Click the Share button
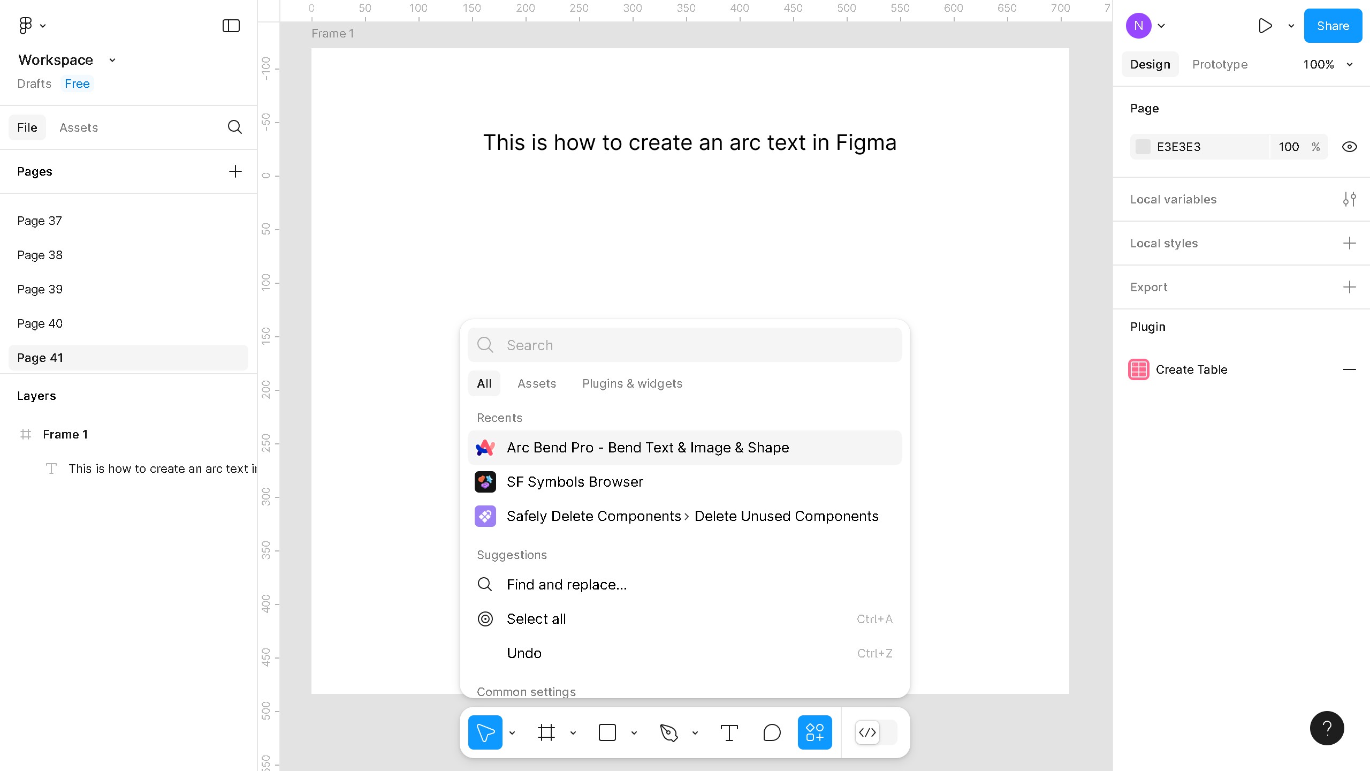 point(1333,26)
